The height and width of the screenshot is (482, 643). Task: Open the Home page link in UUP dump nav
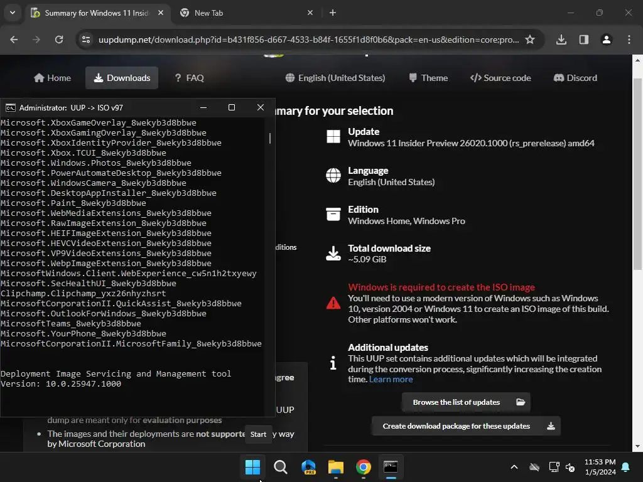[52, 78]
